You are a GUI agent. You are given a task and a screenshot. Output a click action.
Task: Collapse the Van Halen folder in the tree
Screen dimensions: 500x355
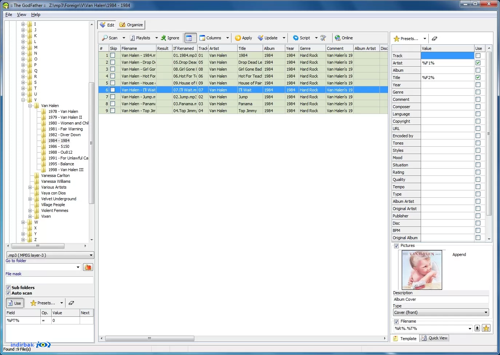30,106
